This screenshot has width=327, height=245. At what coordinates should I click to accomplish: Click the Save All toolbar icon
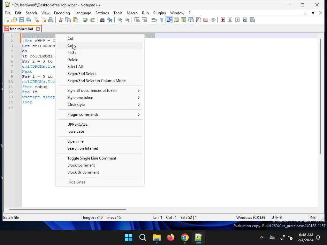pos(29,20)
